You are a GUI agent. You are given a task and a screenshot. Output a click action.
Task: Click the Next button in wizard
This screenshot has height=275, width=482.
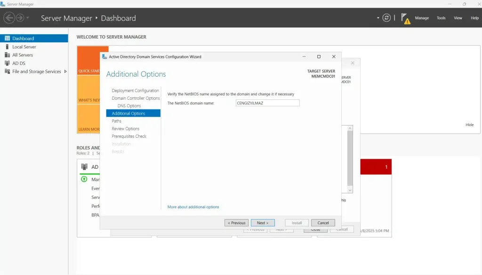263,223
